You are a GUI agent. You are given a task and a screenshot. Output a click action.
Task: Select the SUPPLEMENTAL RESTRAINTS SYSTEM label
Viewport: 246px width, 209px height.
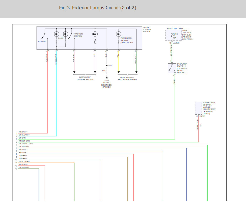[x=127, y=78]
